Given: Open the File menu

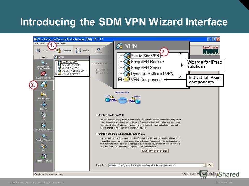Looking at the screenshot, I should [x=36, y=43].
